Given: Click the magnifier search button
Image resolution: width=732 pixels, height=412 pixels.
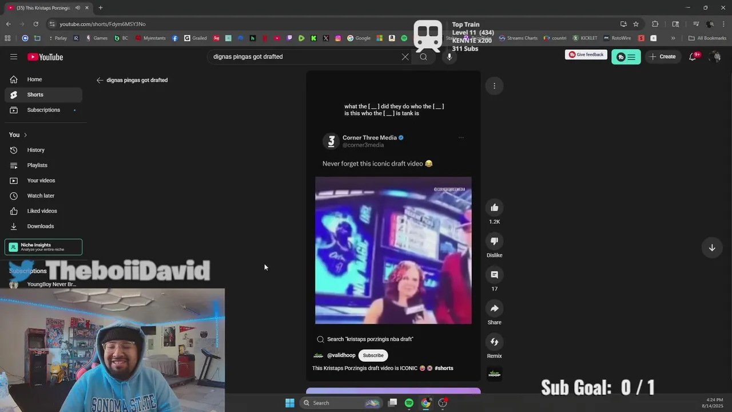Looking at the screenshot, I should (423, 57).
